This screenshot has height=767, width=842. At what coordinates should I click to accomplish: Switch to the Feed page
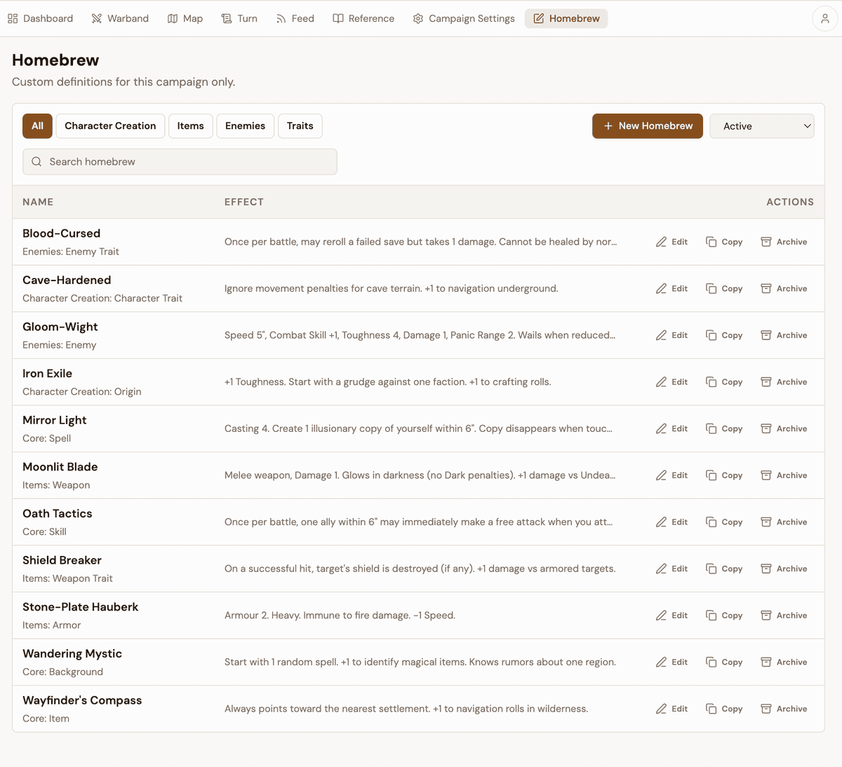tap(295, 18)
